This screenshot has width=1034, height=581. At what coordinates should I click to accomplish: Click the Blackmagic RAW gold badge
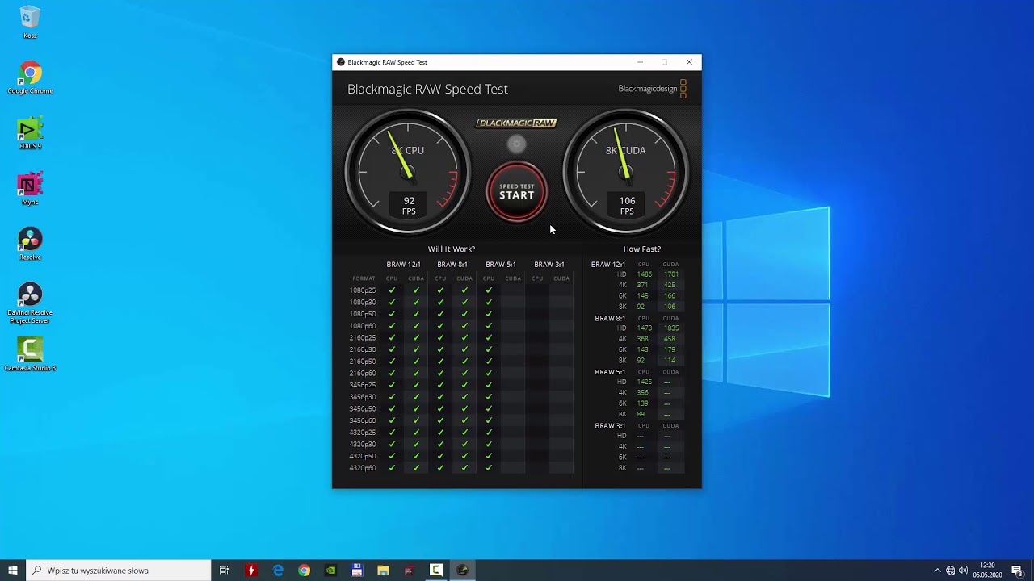[x=516, y=123]
